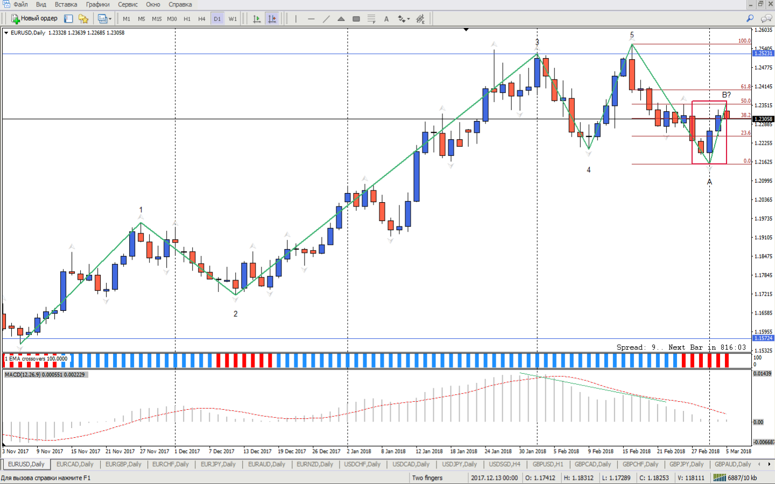The image size is (775, 484).
Task: Switch to USDJPY,Daily chart tab
Action: tap(459, 464)
